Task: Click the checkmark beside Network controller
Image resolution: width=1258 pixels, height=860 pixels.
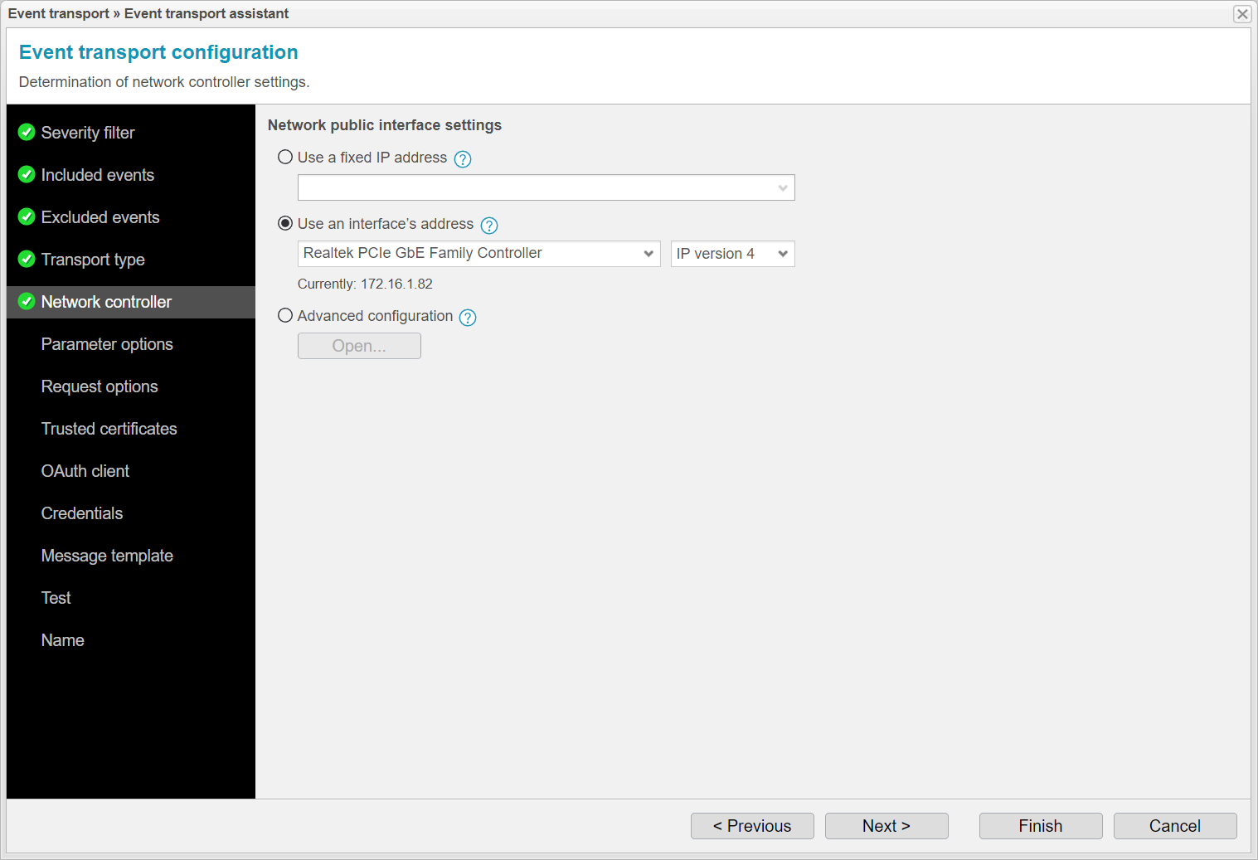Action: 26,302
